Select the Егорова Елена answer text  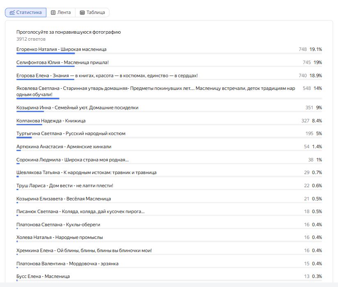point(107,76)
